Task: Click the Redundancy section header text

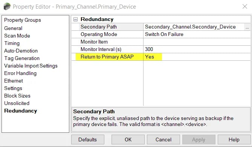Action: (x=97, y=19)
